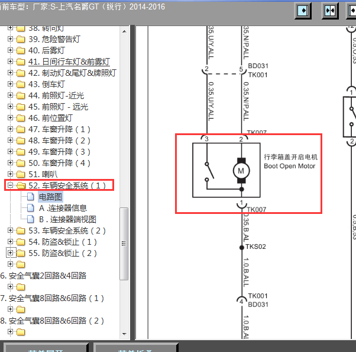The height and width of the screenshot is (352, 356).
Task: Expand folder 45. 前照灯 - 远光
Action: point(10,107)
